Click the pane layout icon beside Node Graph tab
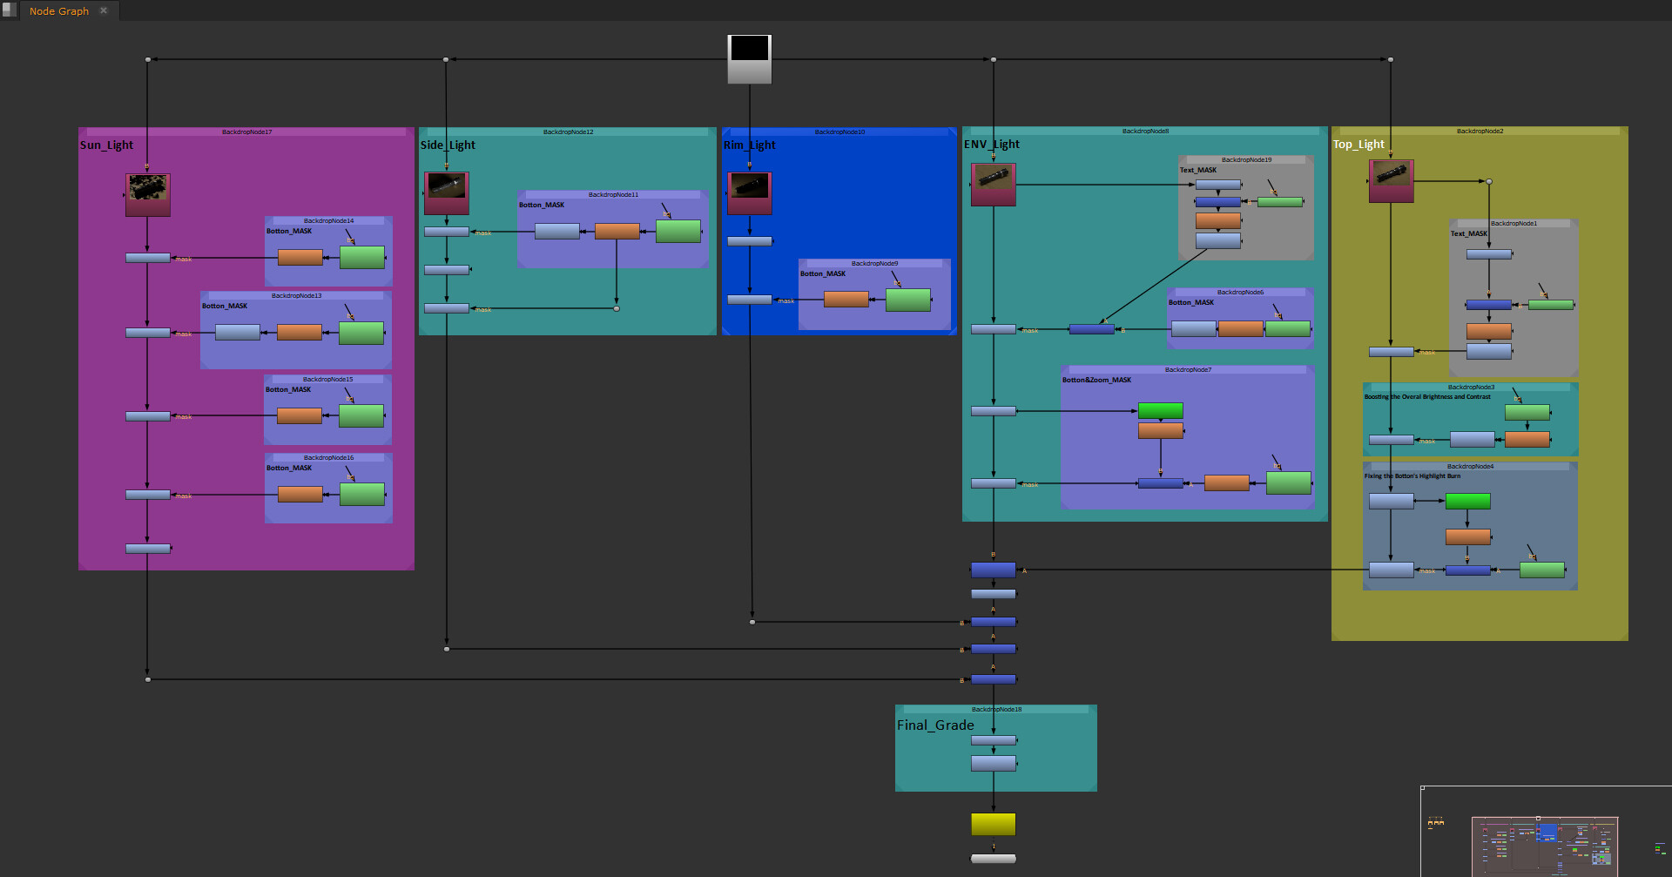 [10, 10]
